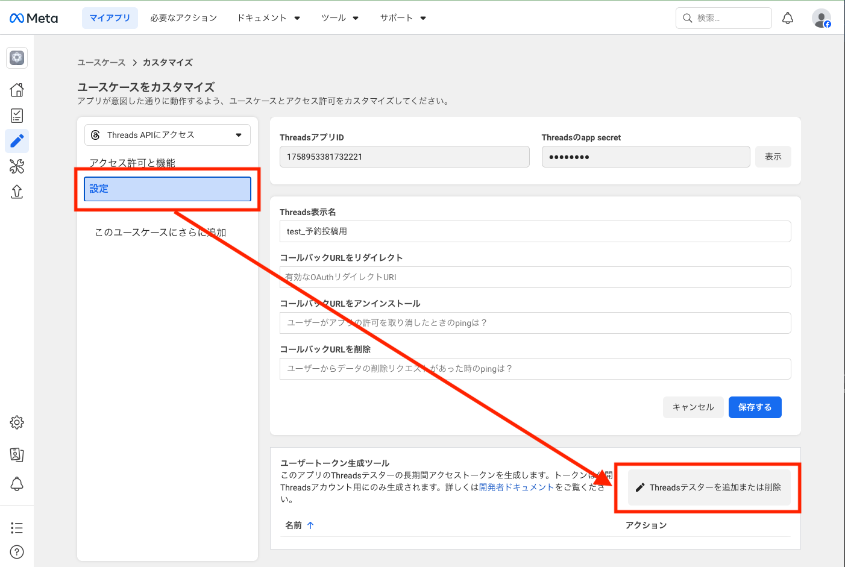Click the 保存する button
Viewport: 845px width, 567px height.
click(755, 407)
